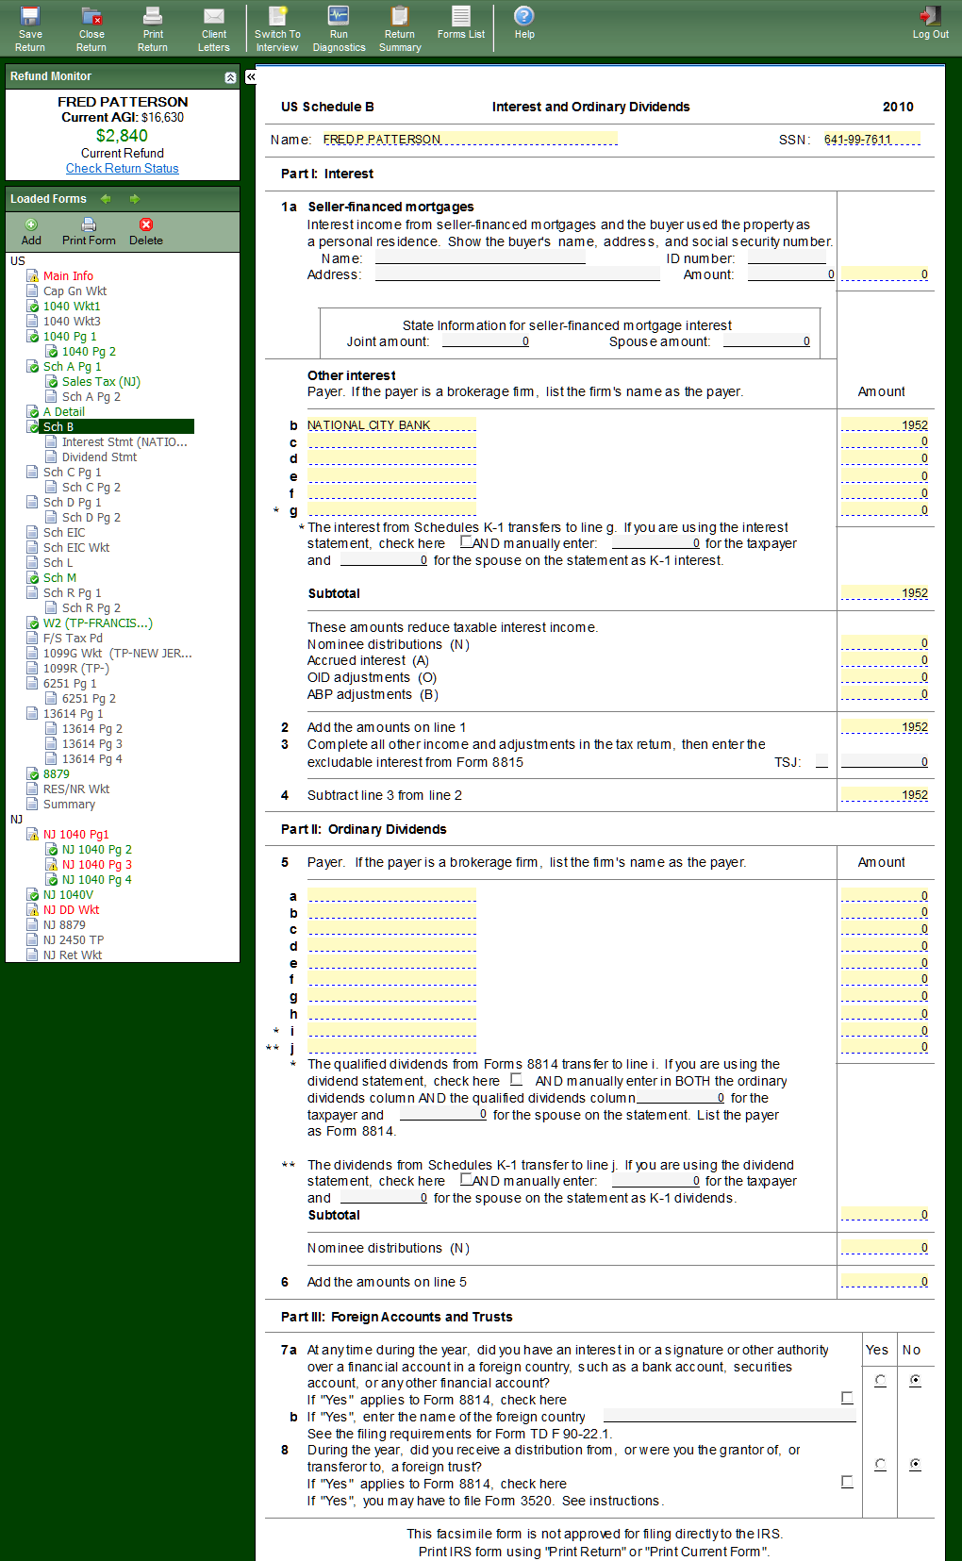Check the interest statement K-1 checkbox
962x1561 pixels.
[x=466, y=542]
